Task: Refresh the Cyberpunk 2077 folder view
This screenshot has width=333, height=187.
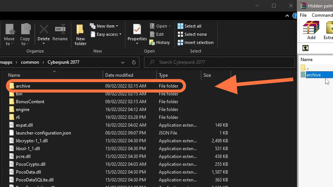Action: (134, 62)
